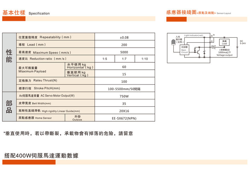Click the '感應器接綫圖' Sensor Layout heading

[x=198, y=12]
